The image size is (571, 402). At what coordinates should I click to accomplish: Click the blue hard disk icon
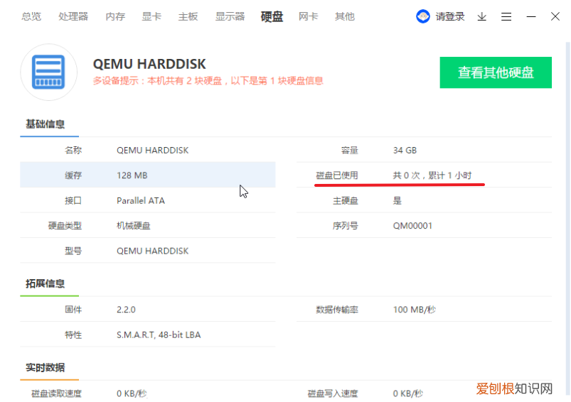point(48,72)
